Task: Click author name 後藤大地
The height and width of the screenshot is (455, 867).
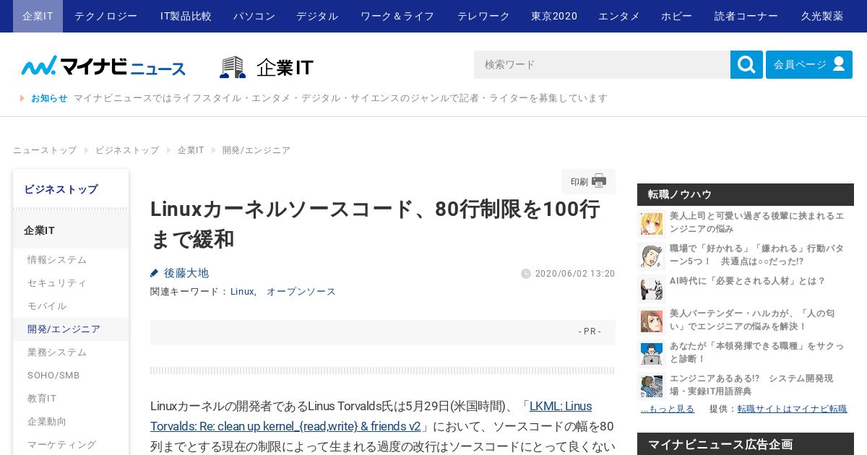Action: tap(186, 273)
